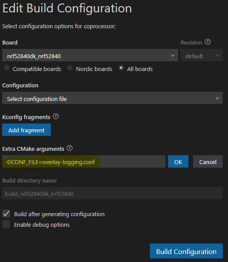Click the Build Configuration button
The width and height of the screenshot is (228, 262).
point(186,251)
